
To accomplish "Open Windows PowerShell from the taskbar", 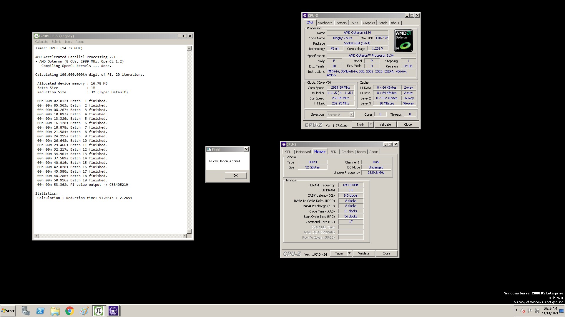I will [x=40, y=311].
